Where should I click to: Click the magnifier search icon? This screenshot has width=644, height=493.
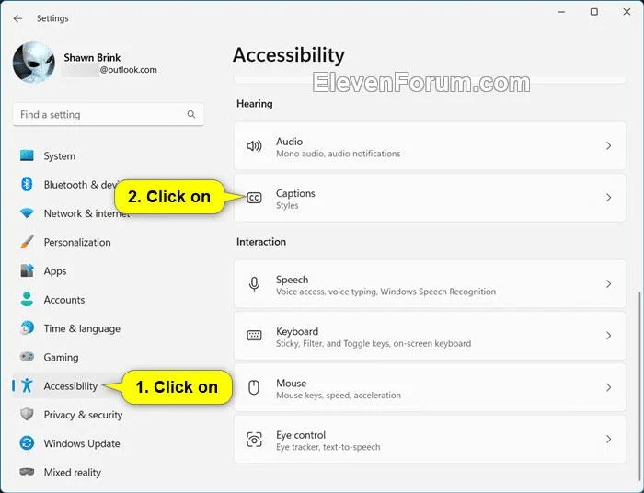(191, 115)
